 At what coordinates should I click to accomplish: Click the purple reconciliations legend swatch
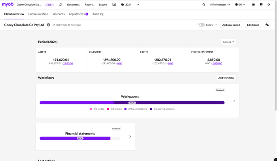pos(125,109)
